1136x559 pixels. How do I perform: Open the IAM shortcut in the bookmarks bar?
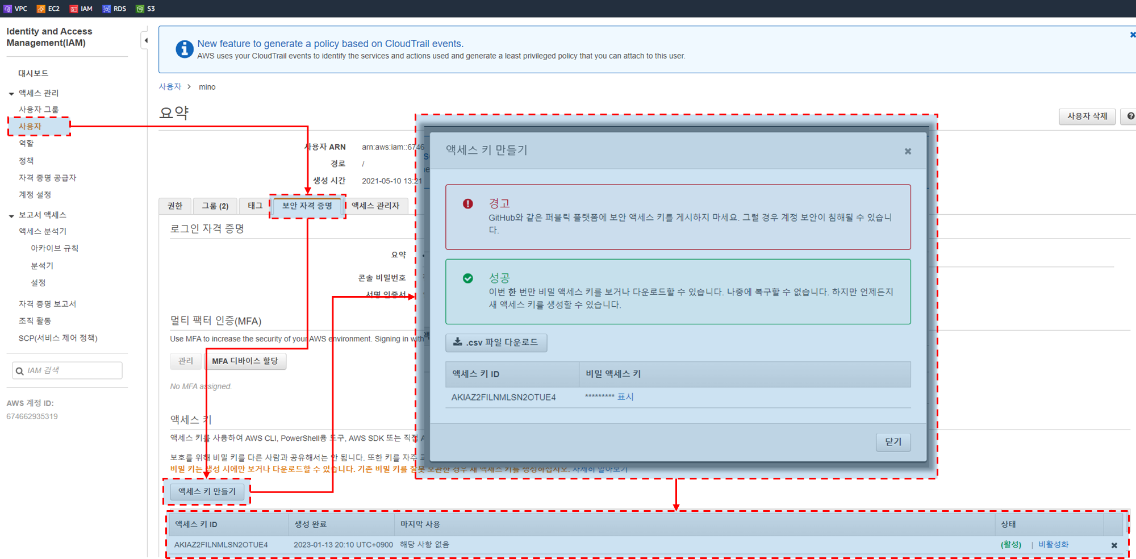[81, 8]
